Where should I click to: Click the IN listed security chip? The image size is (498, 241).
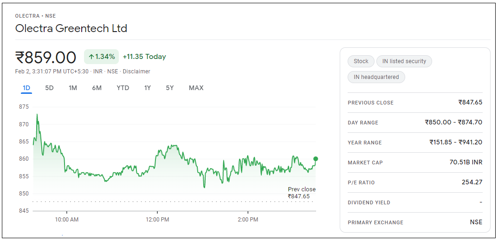(404, 61)
